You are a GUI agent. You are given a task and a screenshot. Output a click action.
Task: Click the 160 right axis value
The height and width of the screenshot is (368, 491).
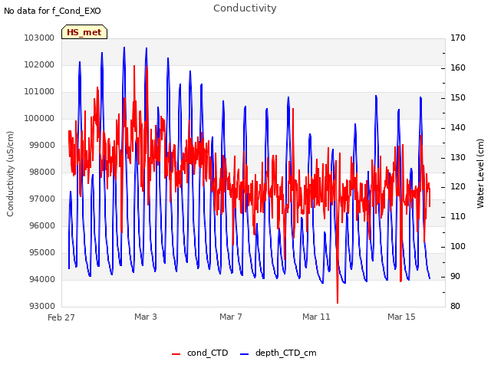pos(458,68)
